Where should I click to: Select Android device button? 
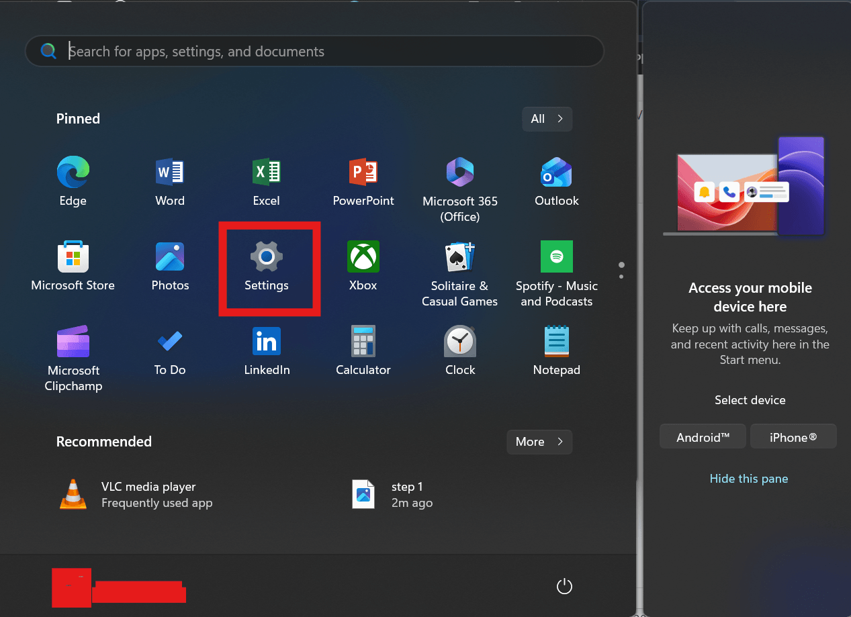[x=703, y=437]
